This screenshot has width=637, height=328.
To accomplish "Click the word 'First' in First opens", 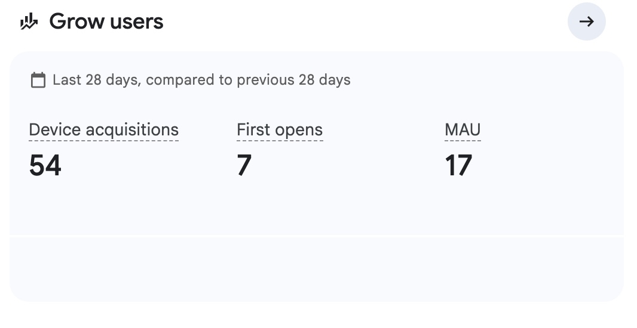I will point(253,130).
